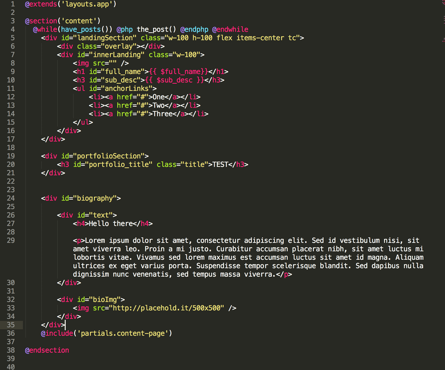
Task: Click the link text One
Action: point(159,97)
